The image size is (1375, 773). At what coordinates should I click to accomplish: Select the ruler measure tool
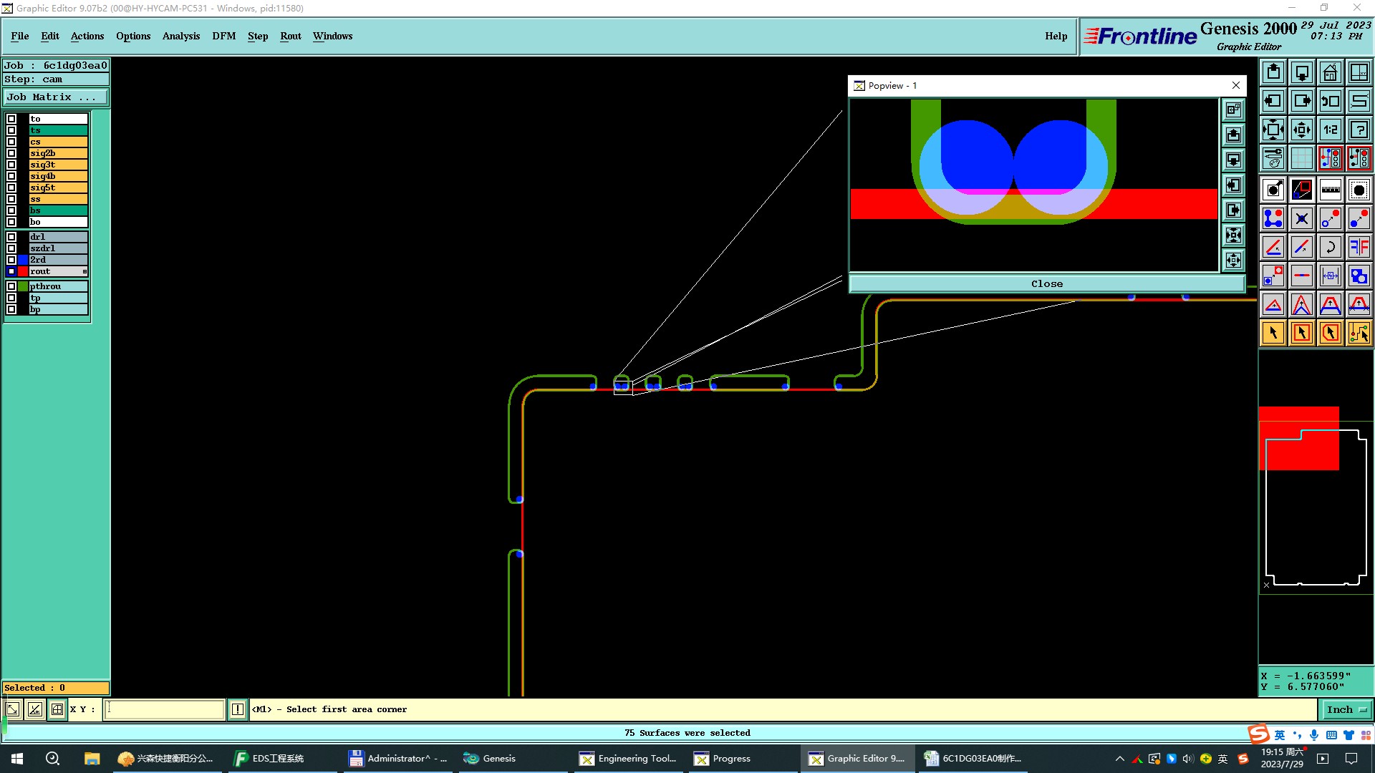pyautogui.click(x=1330, y=190)
